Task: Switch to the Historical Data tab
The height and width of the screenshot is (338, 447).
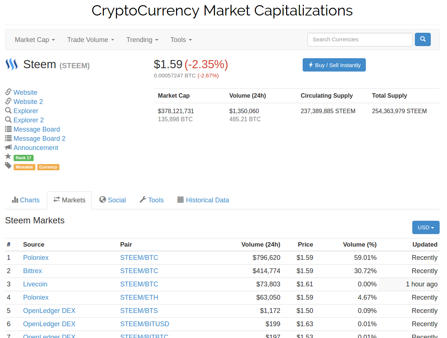Action: point(203,200)
